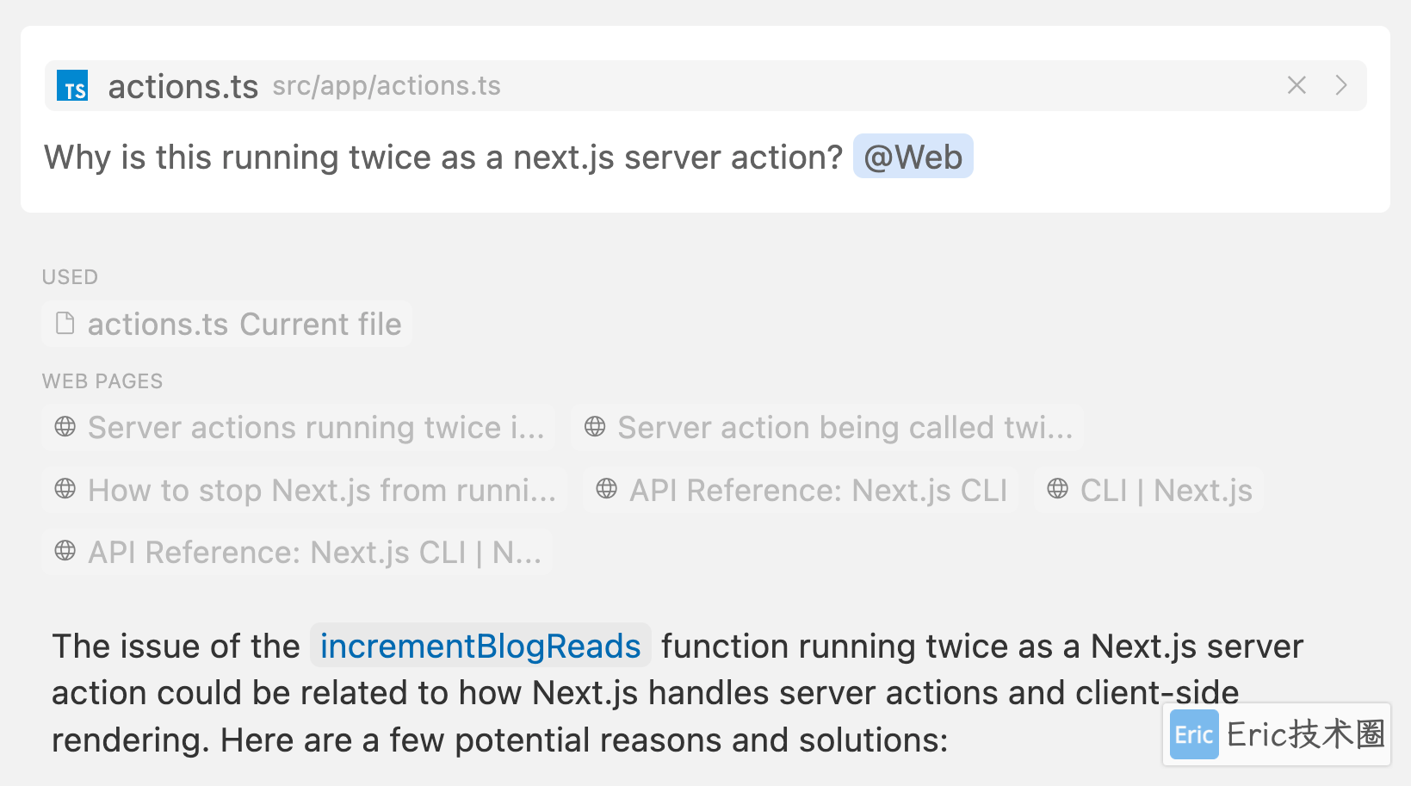
Task: Open the 'How to stop Next.js from runni...' page
Action: pos(304,490)
